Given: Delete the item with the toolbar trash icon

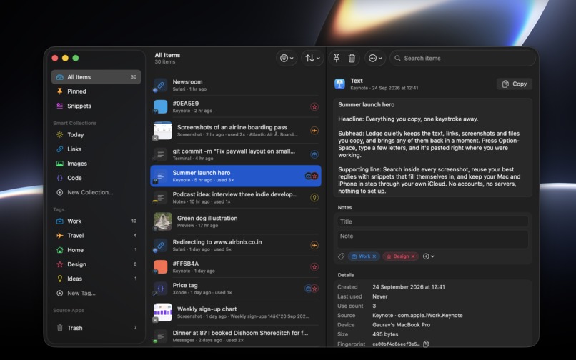Looking at the screenshot, I should click(352, 58).
